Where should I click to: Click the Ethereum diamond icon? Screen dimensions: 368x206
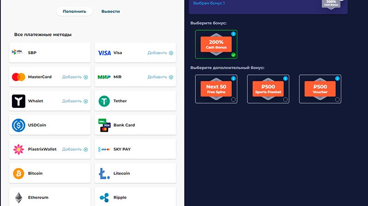[18, 197]
